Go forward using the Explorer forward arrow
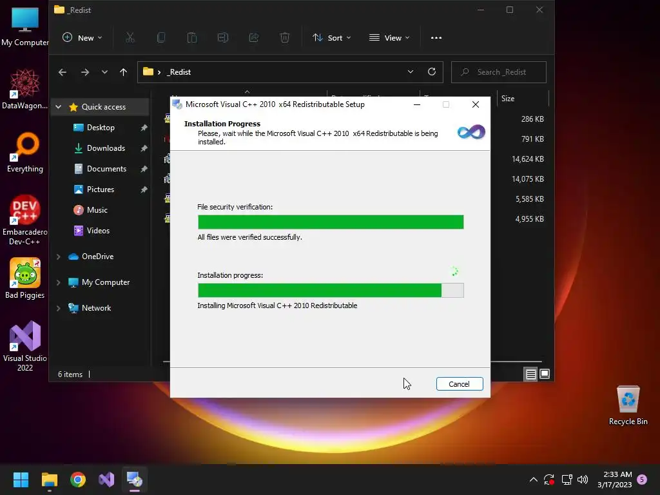This screenshot has height=495, width=660. (x=85, y=72)
